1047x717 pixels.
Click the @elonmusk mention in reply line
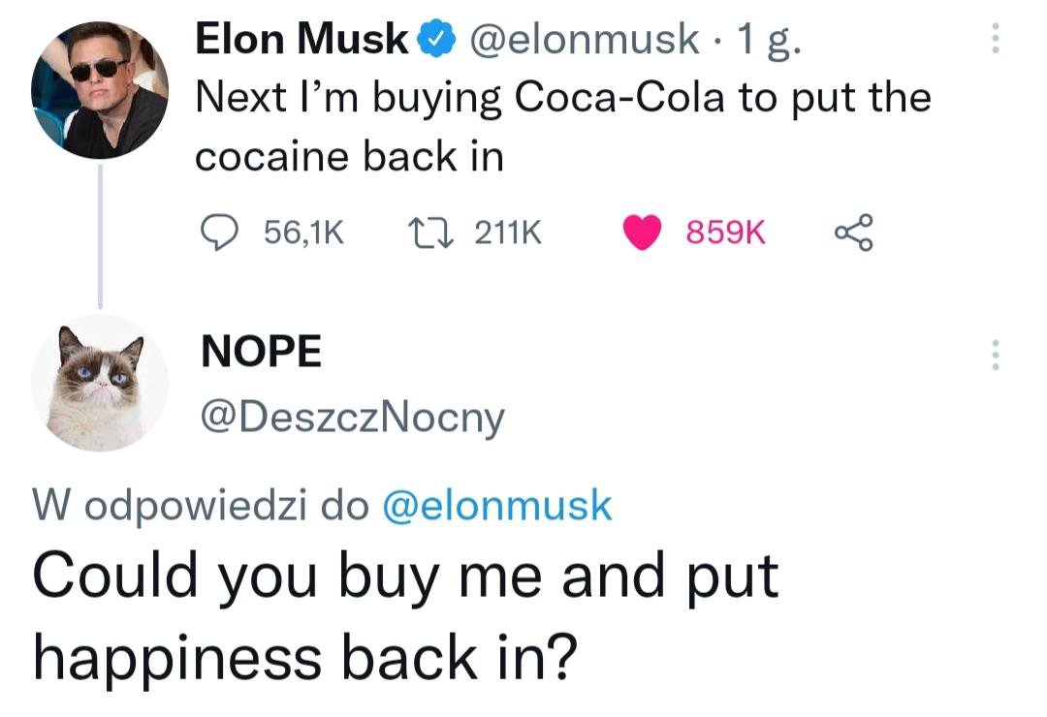pos(496,506)
